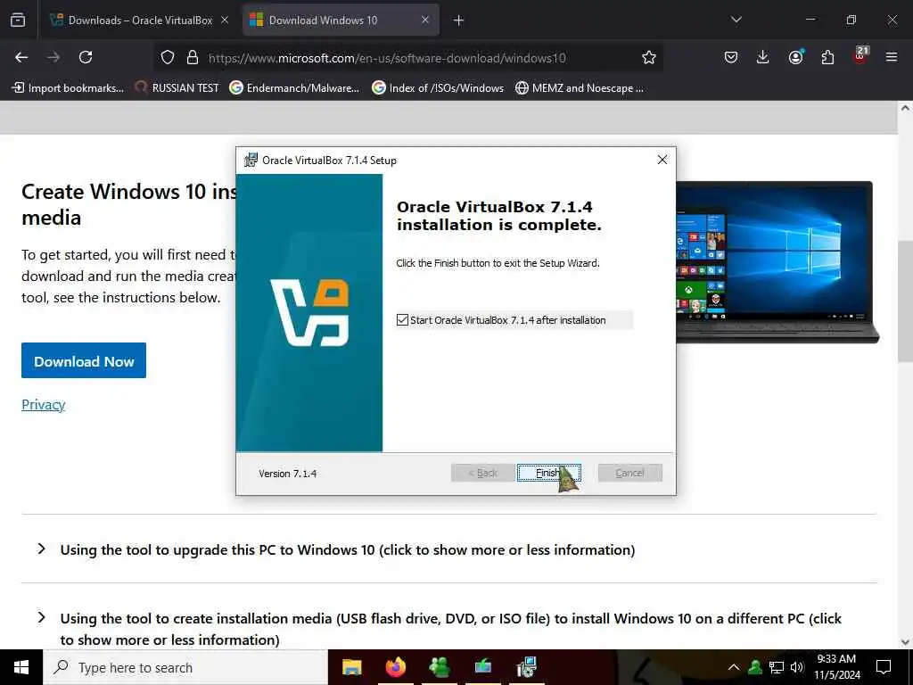Open MEMZ and Noescape bookmark

(580, 88)
